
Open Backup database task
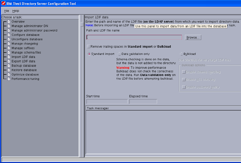point(24,66)
